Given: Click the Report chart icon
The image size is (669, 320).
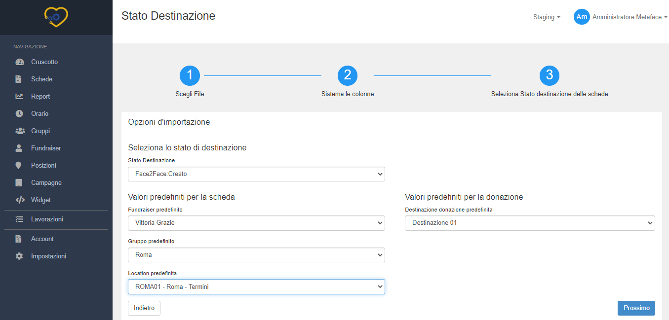Looking at the screenshot, I should (x=19, y=97).
